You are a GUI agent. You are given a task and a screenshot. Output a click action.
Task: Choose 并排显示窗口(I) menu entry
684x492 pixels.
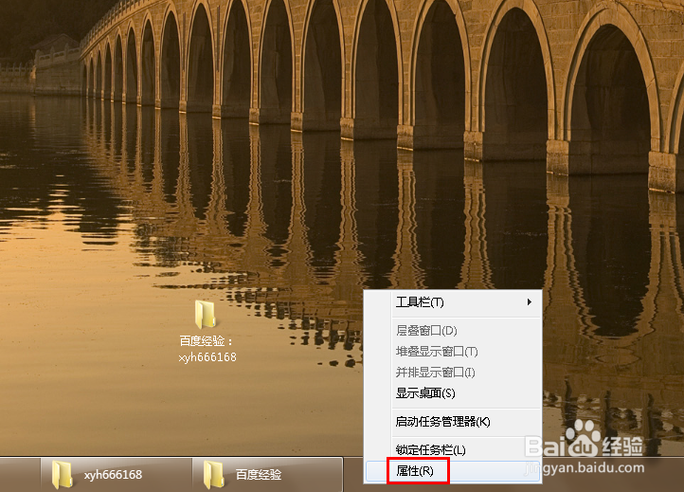click(x=453, y=373)
